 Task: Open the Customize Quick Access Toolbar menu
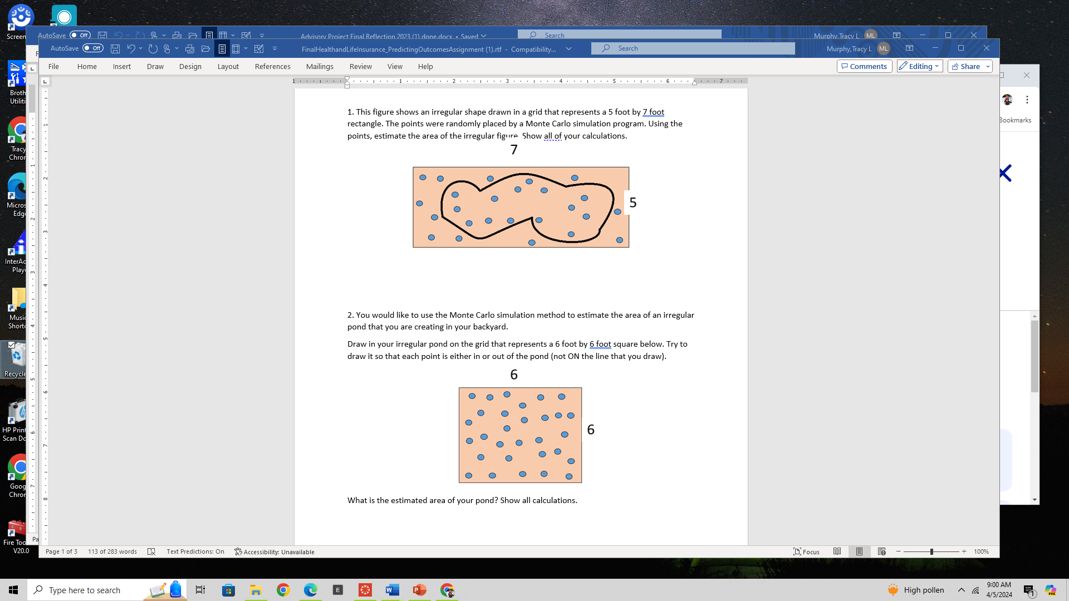(274, 48)
